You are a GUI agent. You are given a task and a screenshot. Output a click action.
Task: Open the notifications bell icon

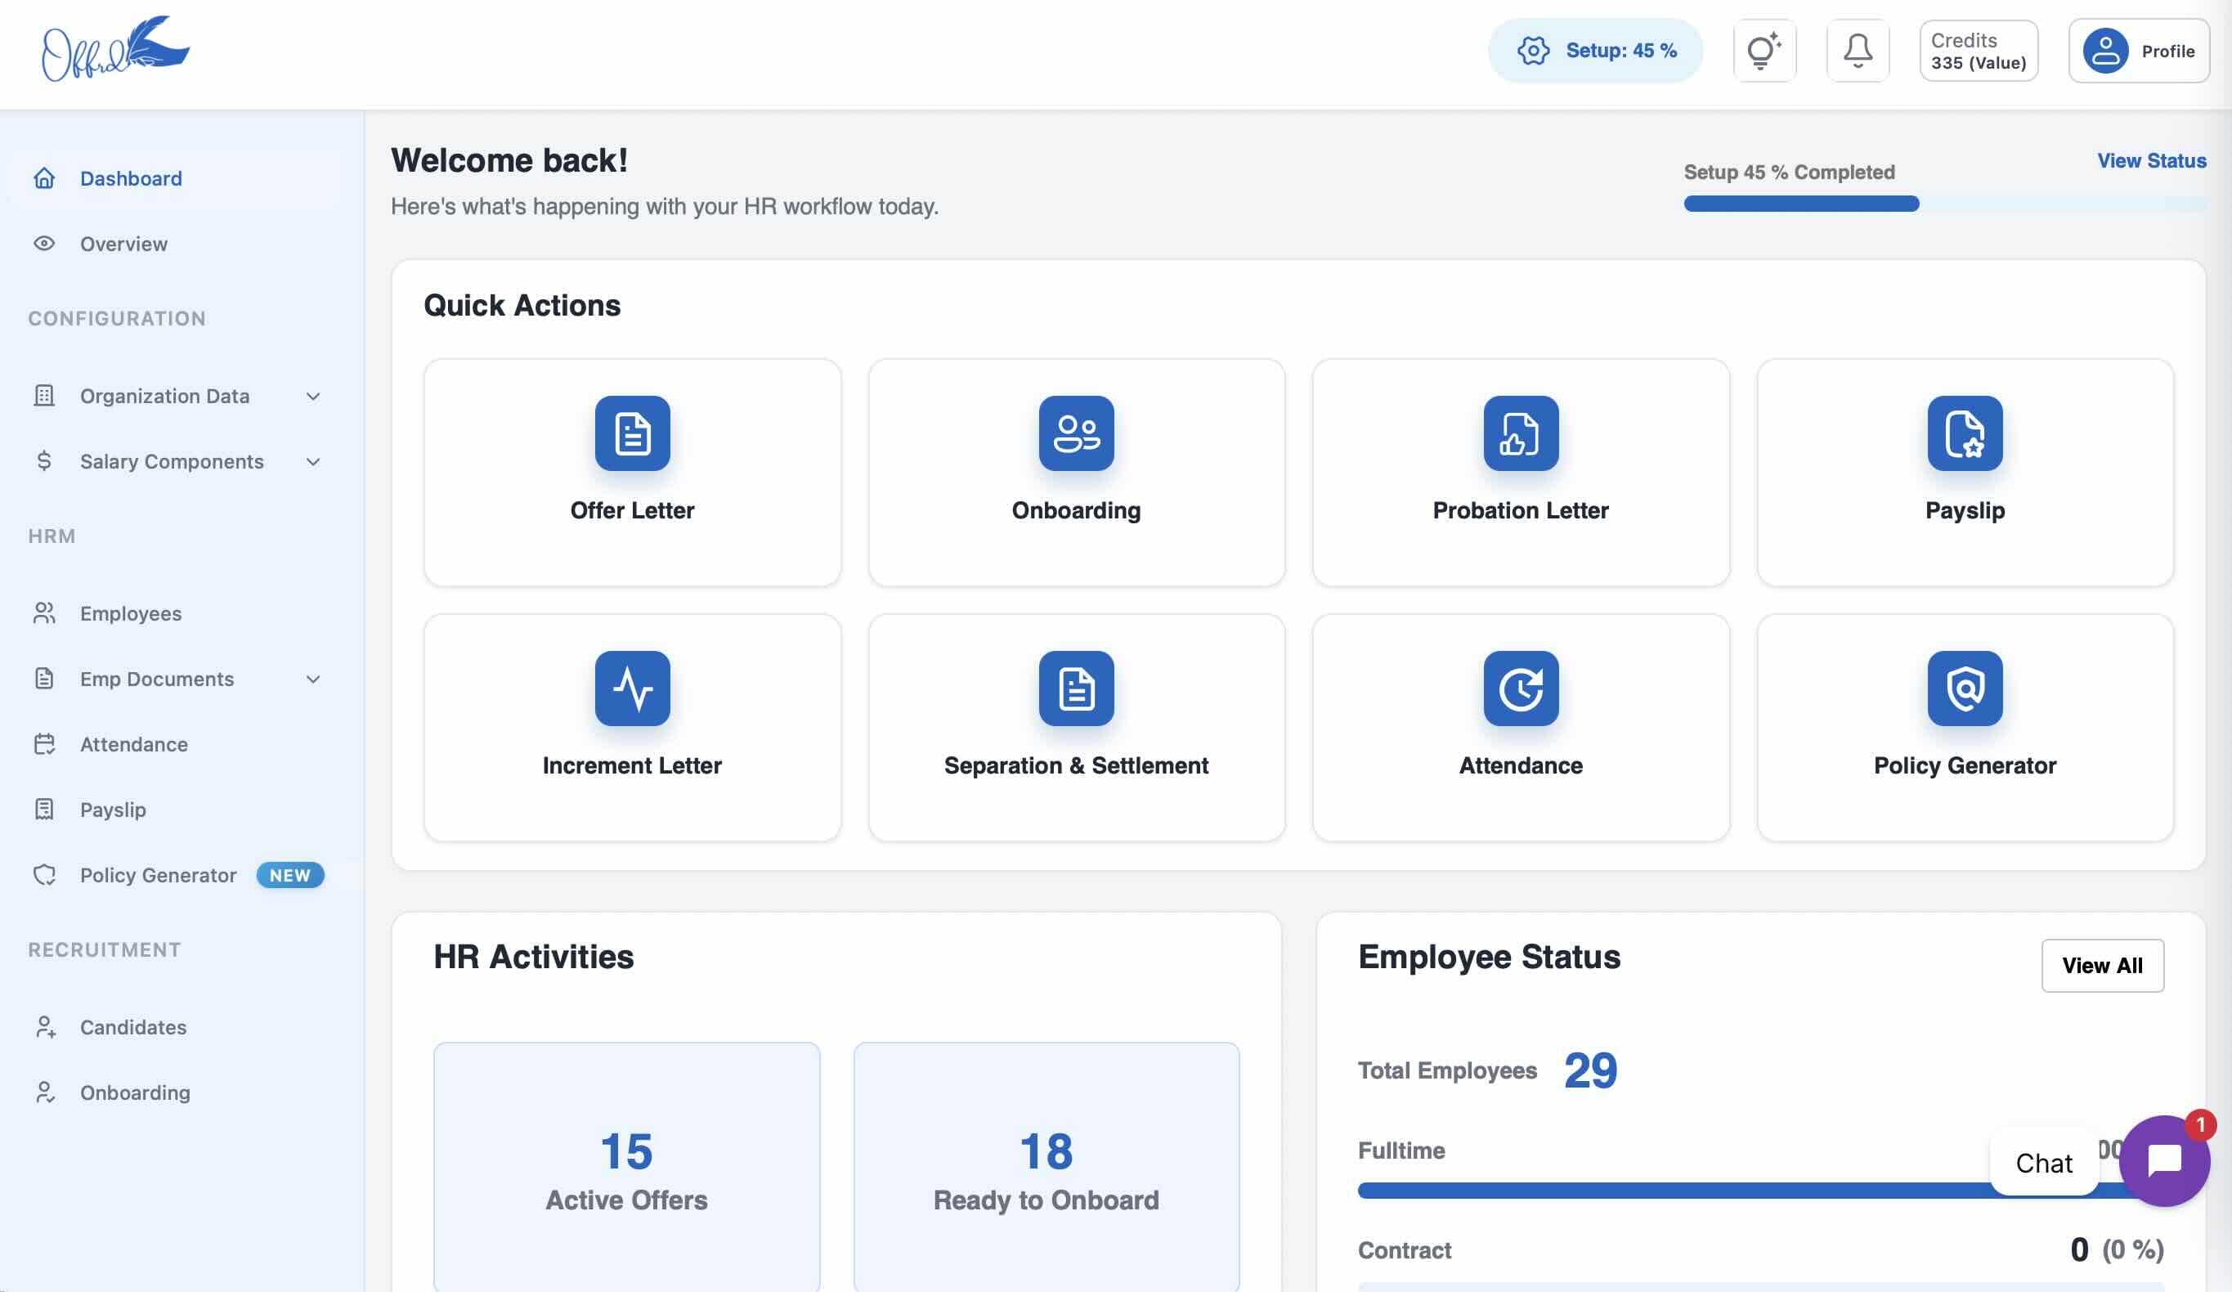point(1858,51)
